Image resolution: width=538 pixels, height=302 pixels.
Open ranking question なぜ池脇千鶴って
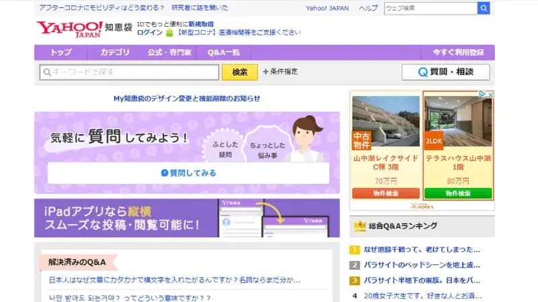tap(422, 250)
